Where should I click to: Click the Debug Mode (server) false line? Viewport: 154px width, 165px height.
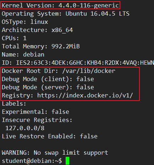point(48,87)
